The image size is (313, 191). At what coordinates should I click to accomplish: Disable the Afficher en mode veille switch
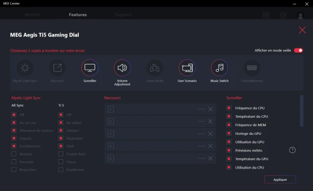(298, 50)
